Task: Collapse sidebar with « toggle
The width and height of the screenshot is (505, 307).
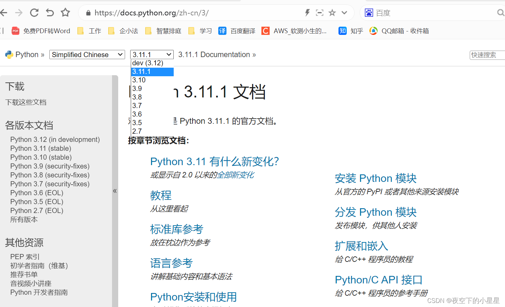Action: click(x=115, y=191)
